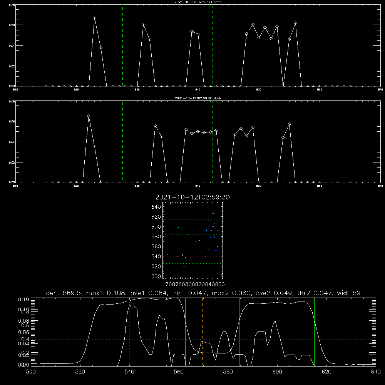Click the '580' y-axis label of scatter plot
Viewport: 385px width, 385px height.
[156, 237]
